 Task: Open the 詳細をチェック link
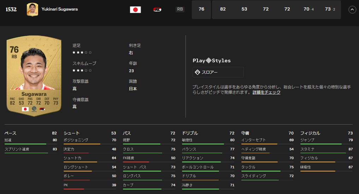click(266, 92)
